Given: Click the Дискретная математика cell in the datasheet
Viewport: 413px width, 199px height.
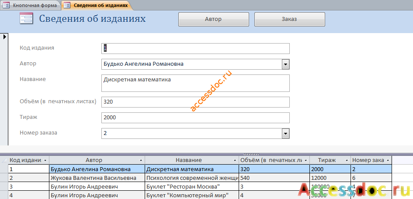Looking at the screenshot, I should tap(192, 169).
